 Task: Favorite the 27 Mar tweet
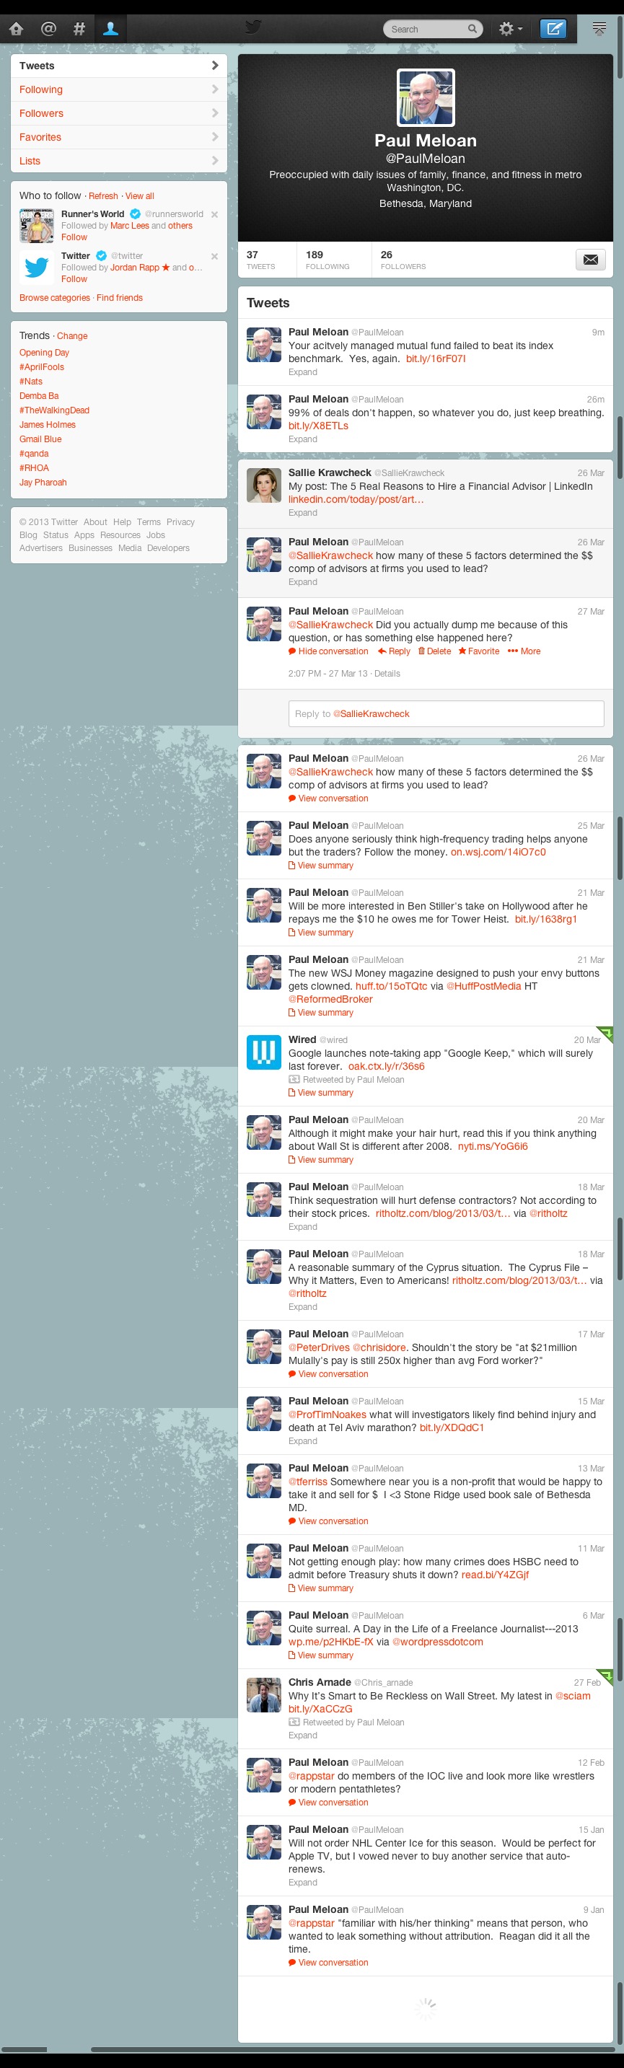(x=479, y=652)
